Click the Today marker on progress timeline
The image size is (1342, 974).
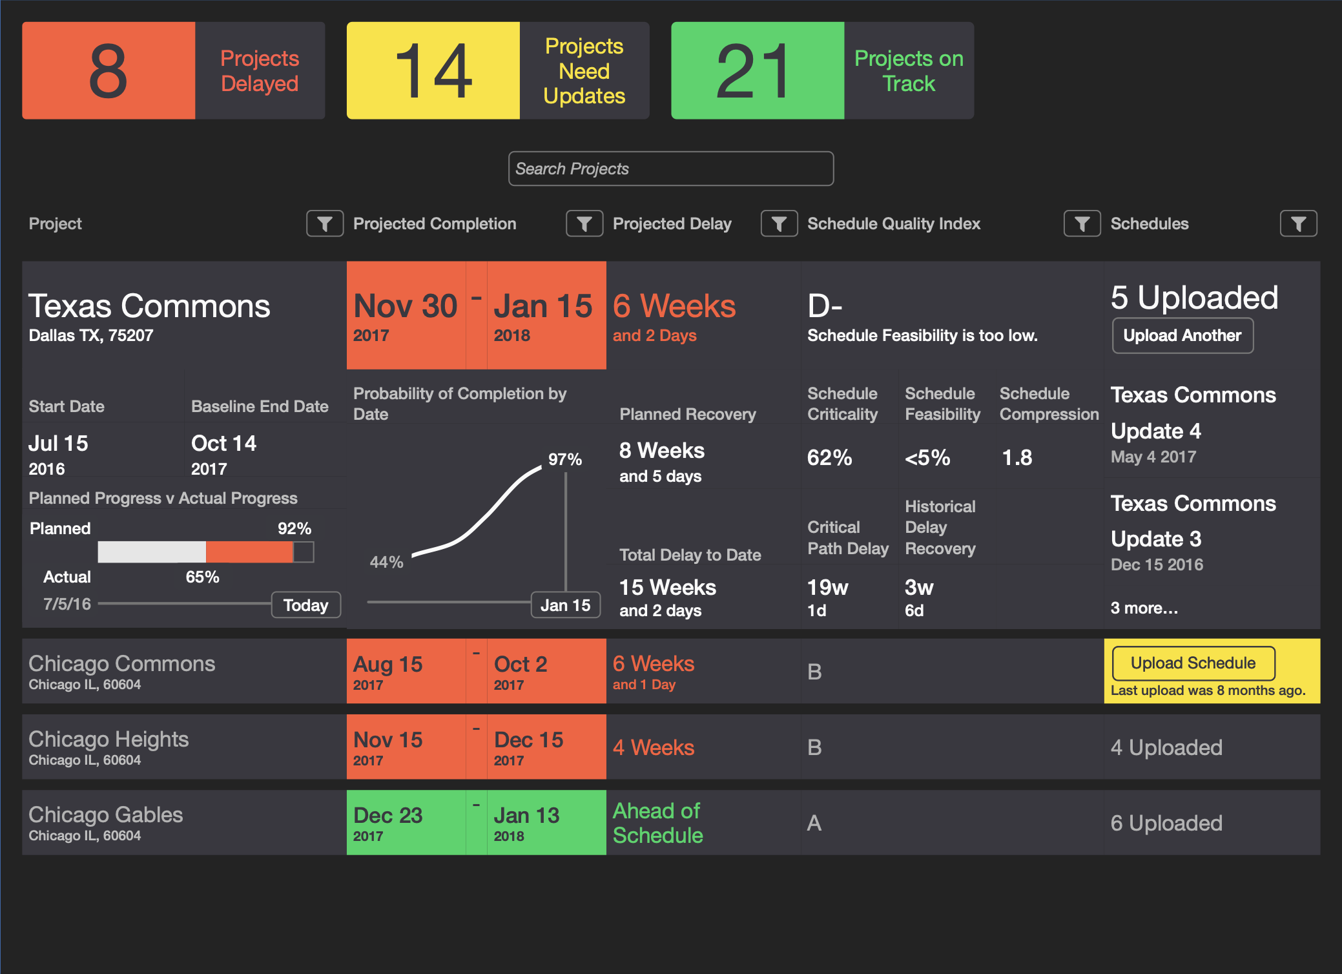[305, 605]
